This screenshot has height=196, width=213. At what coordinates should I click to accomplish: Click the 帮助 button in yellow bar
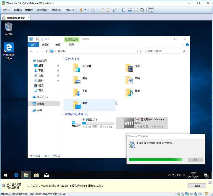pos(197,186)
